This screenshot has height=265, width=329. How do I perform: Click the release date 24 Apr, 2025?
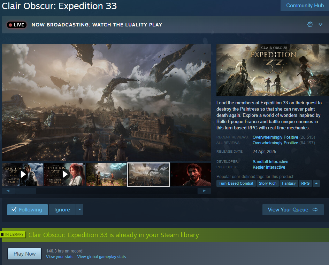point(265,152)
